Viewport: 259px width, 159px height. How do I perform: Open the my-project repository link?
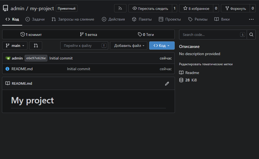click(x=42, y=8)
